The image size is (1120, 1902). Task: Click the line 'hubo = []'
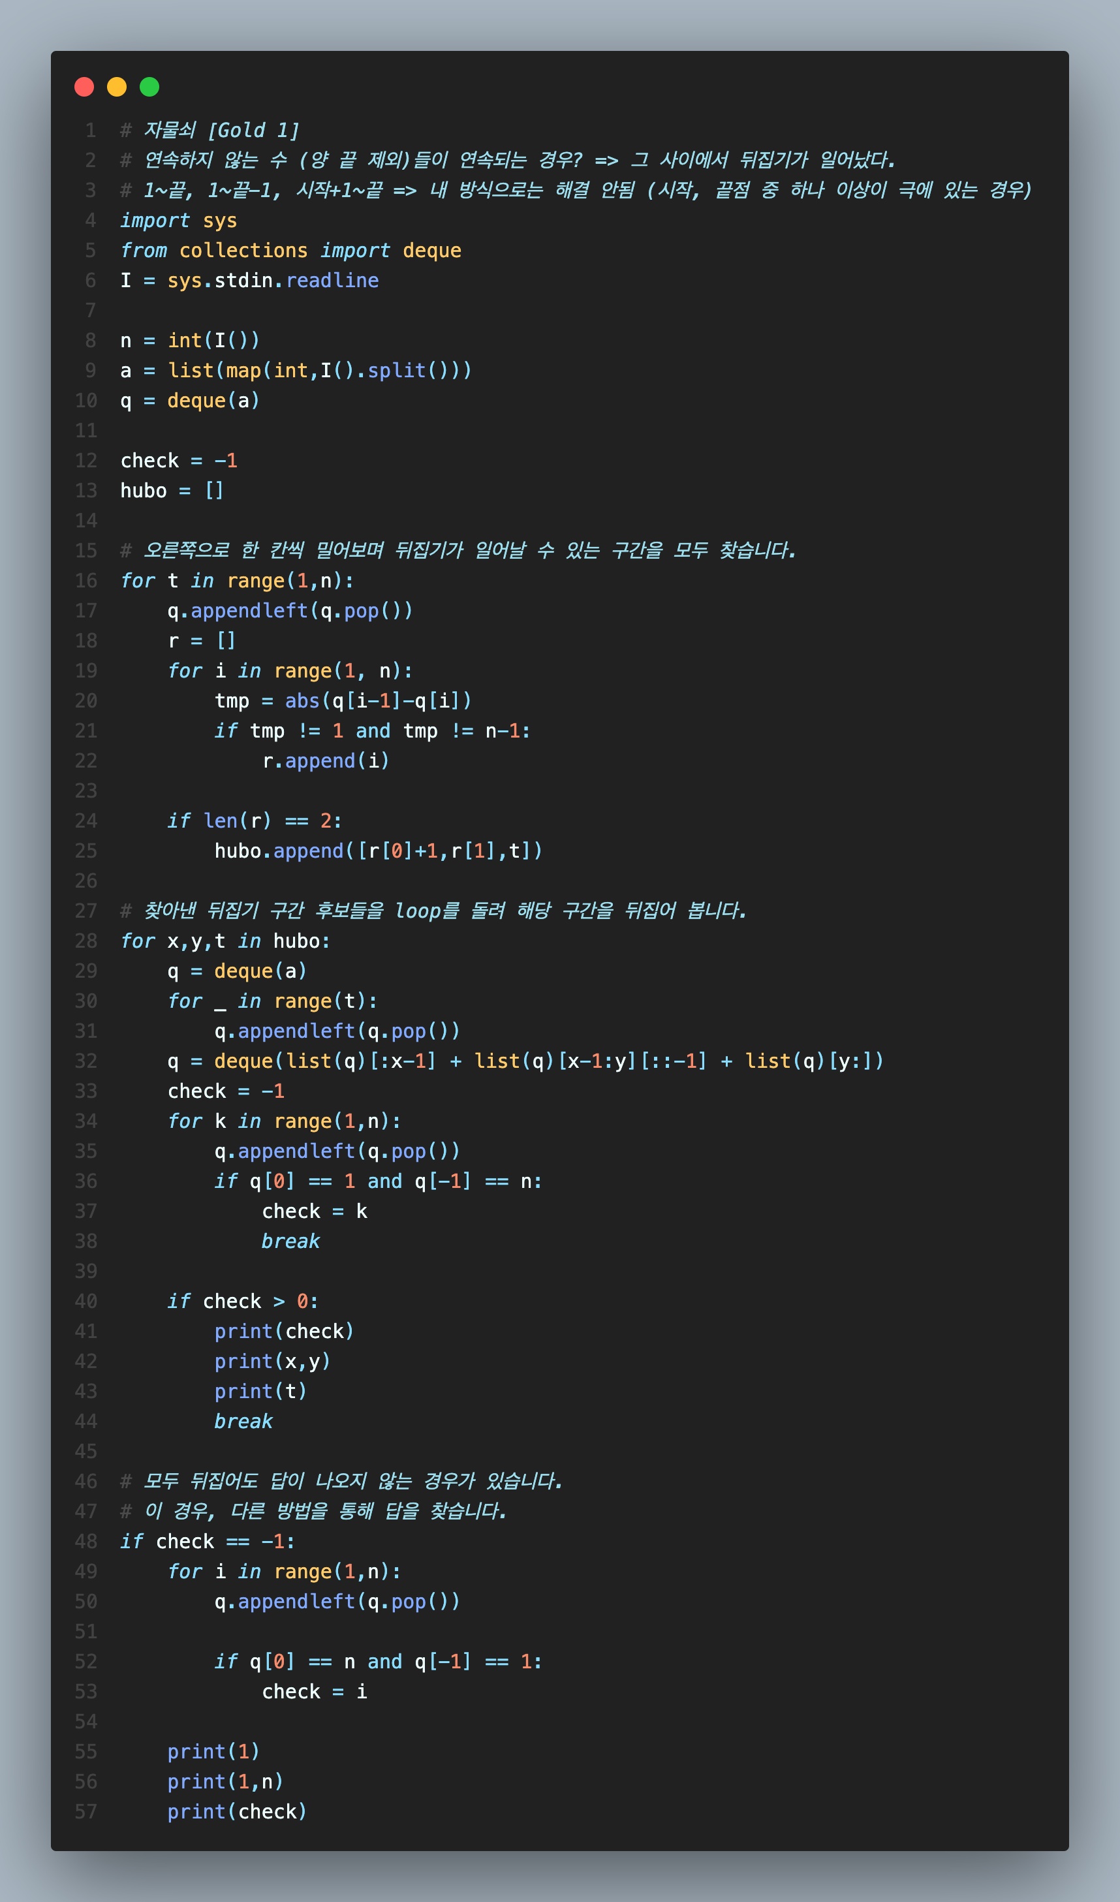tap(172, 491)
